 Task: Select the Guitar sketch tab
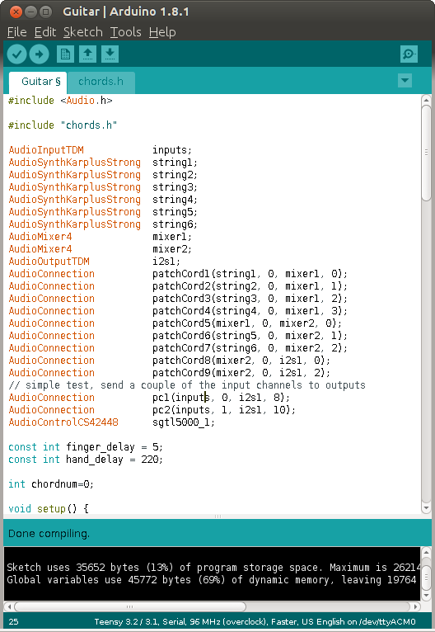[x=38, y=82]
